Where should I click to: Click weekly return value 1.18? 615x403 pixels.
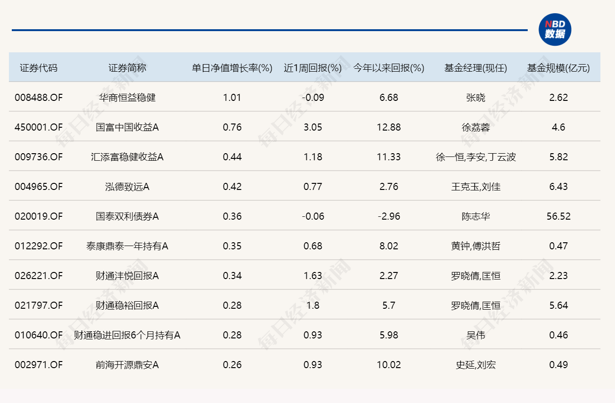point(313,157)
